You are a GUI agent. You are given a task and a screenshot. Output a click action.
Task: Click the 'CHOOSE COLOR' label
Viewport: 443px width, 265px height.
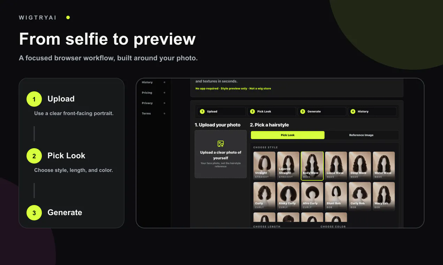tap(333, 227)
